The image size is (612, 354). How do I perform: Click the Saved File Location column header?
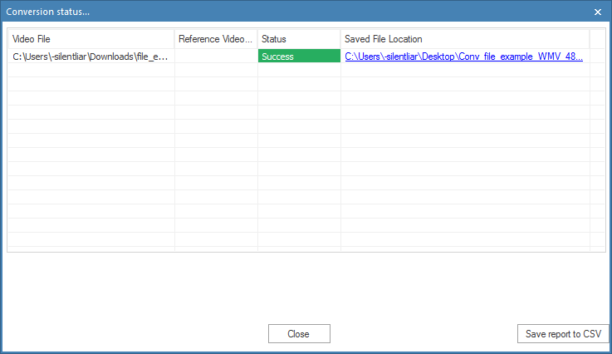tap(465, 39)
